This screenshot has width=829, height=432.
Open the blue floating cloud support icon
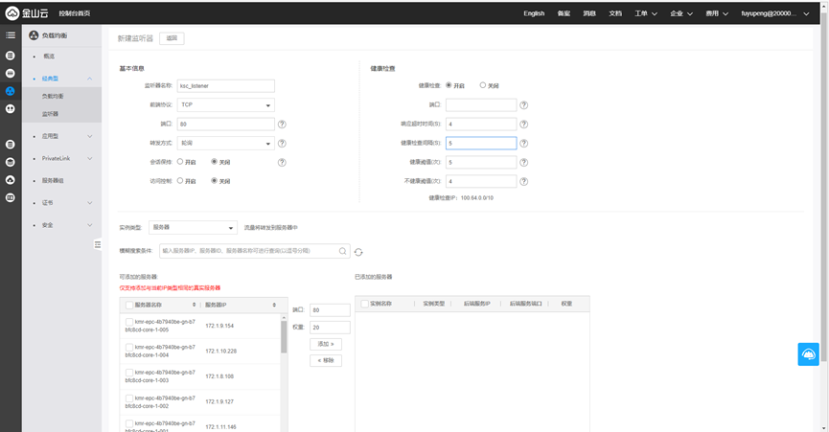[x=808, y=353]
